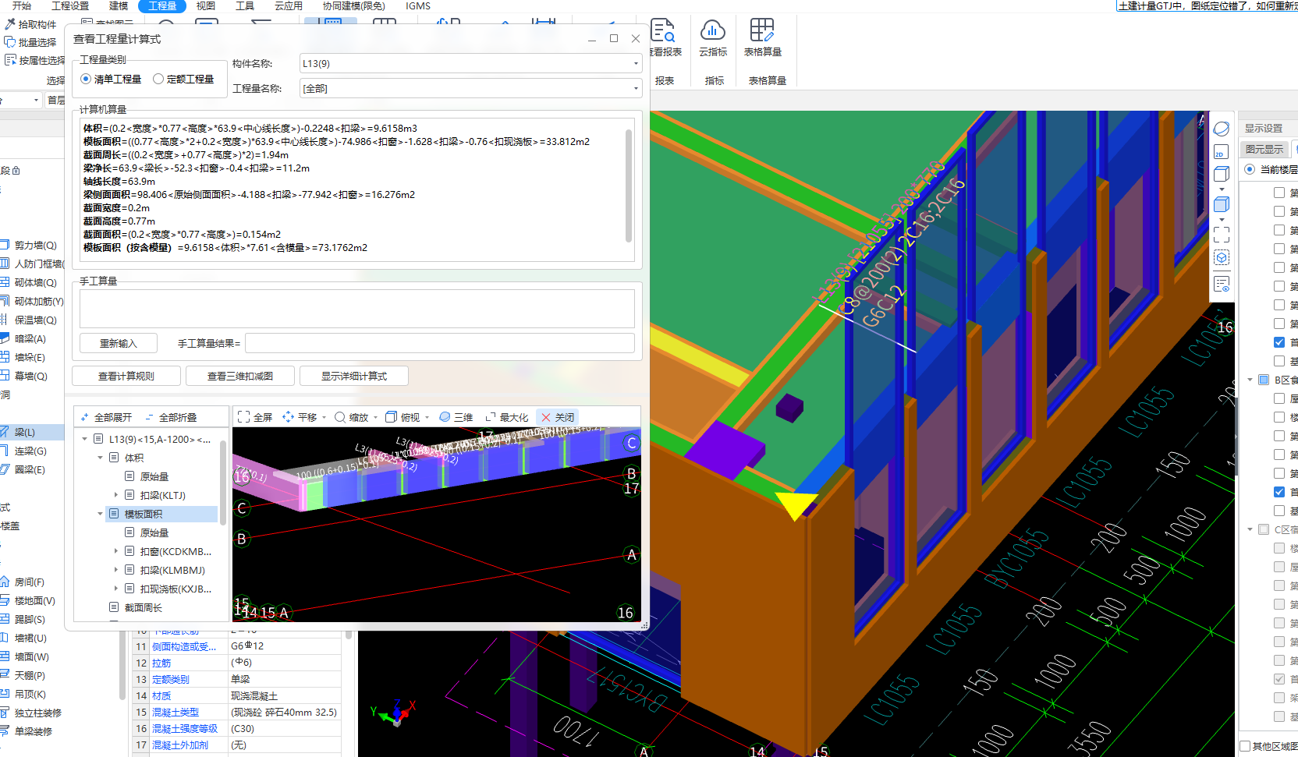The height and width of the screenshot is (757, 1298).
Task: Click 全部折叠 to collapse all tree nodes
Action: click(171, 417)
